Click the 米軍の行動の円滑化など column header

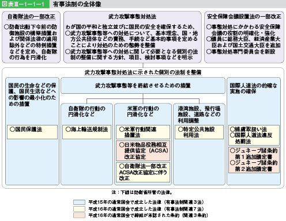tap(143, 112)
